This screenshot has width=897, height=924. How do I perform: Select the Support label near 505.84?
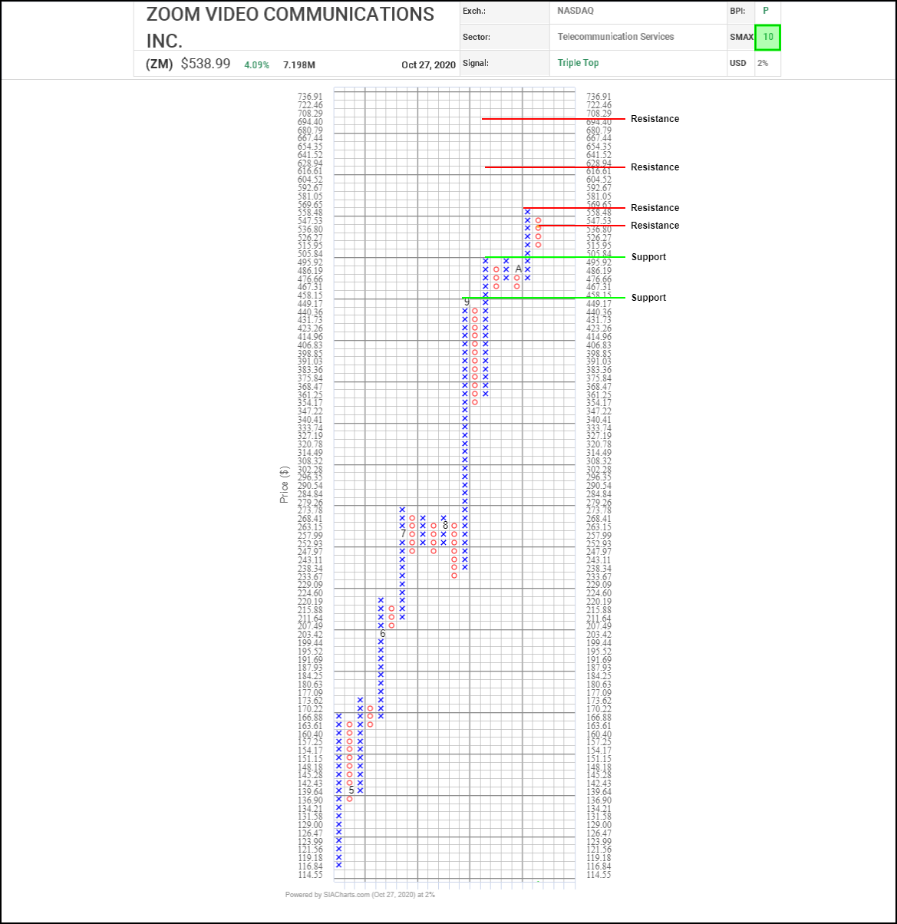pyautogui.click(x=648, y=257)
